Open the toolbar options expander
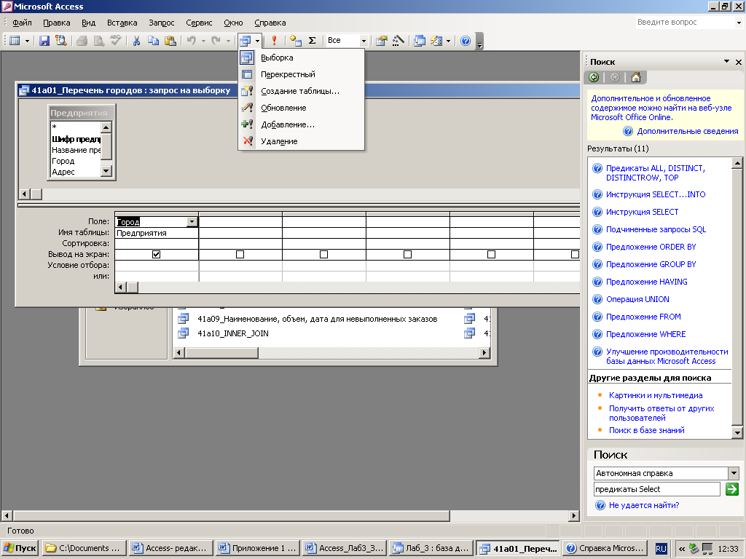Image resolution: width=746 pixels, height=559 pixels. (x=479, y=41)
